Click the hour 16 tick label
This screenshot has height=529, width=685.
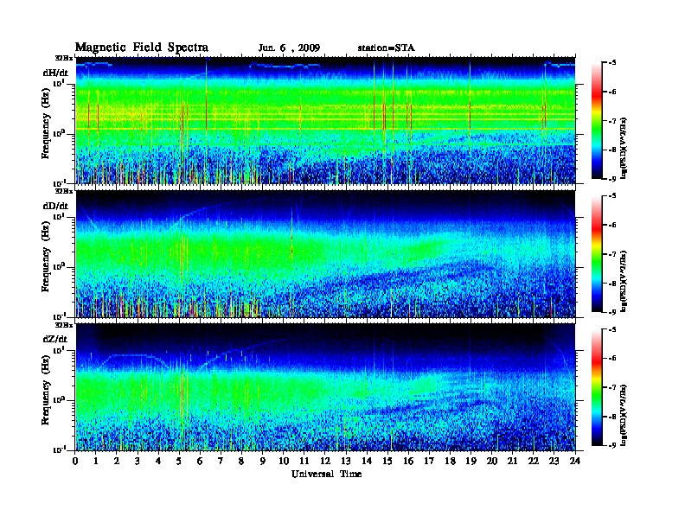[408, 461]
